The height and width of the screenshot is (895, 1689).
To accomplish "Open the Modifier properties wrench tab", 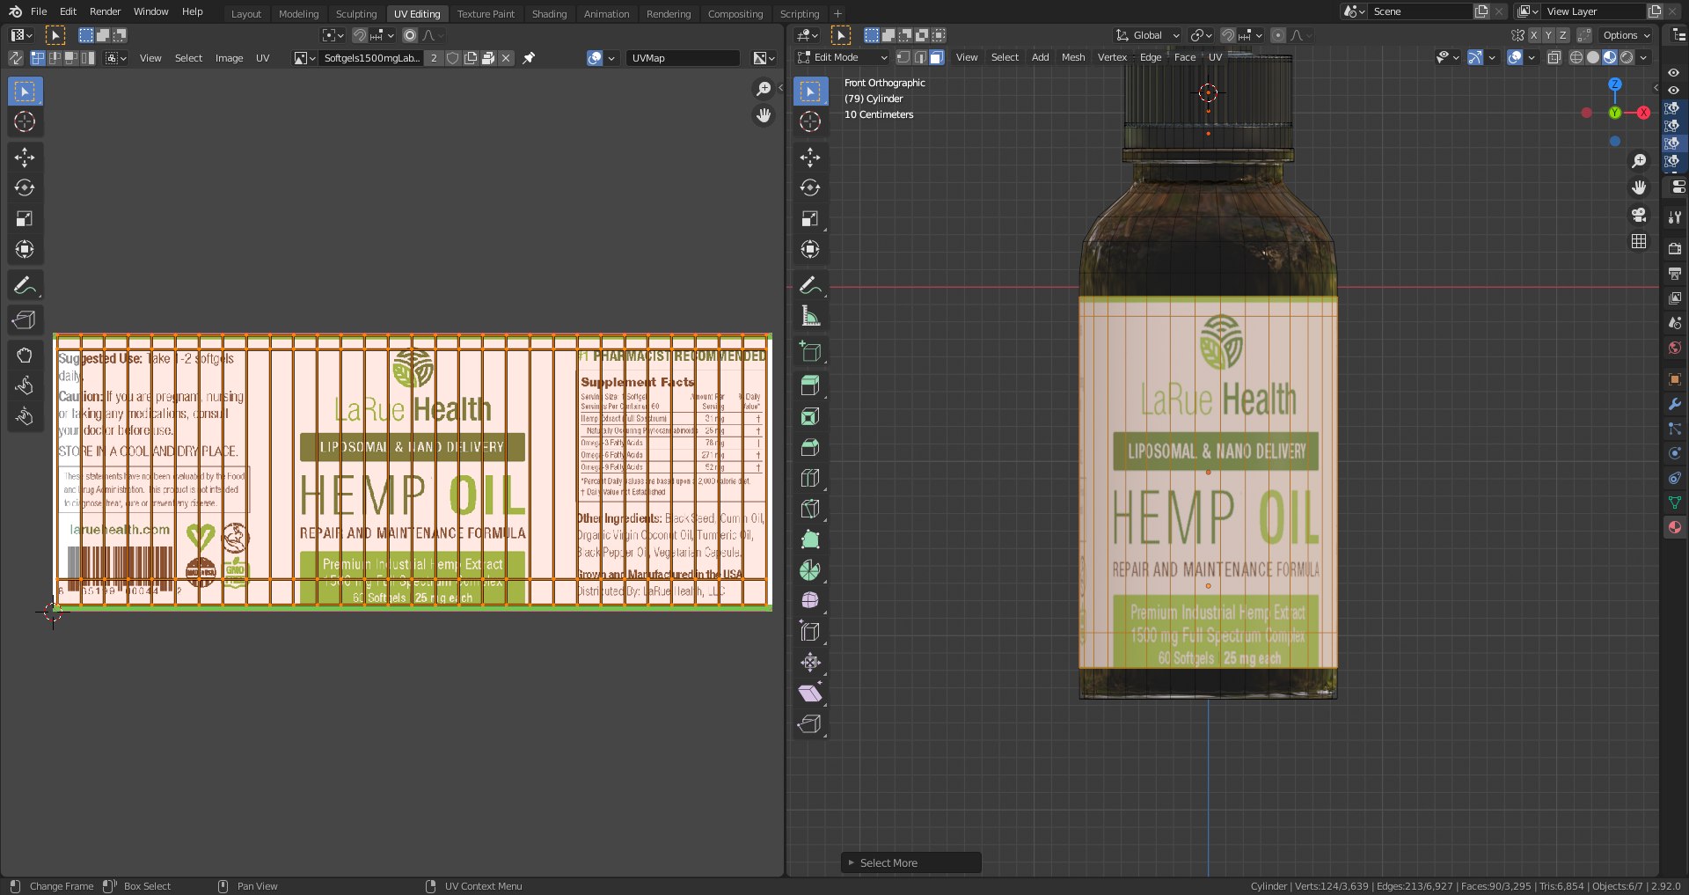I will click(x=1675, y=404).
